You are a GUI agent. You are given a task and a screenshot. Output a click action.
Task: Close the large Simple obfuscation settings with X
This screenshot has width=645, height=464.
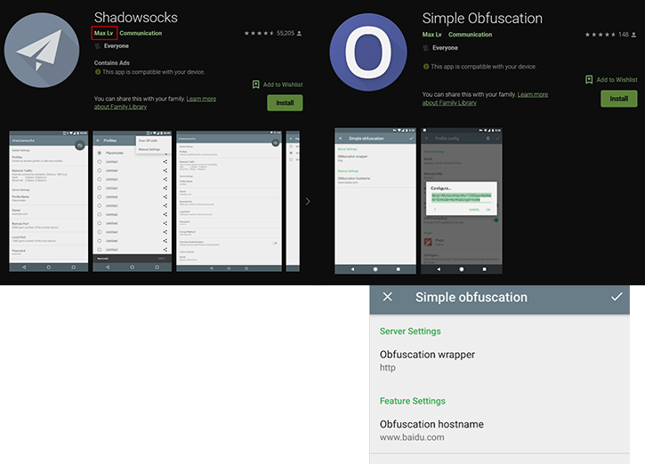click(x=387, y=297)
